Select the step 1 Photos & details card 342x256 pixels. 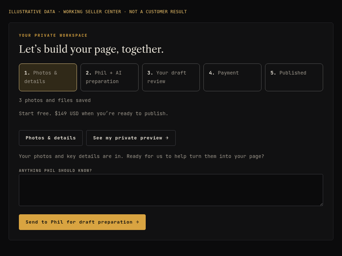point(48,77)
